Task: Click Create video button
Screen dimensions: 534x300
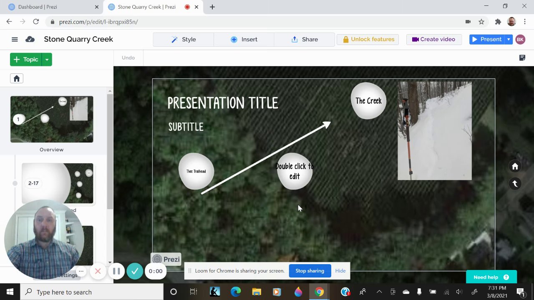Action: pyautogui.click(x=434, y=39)
